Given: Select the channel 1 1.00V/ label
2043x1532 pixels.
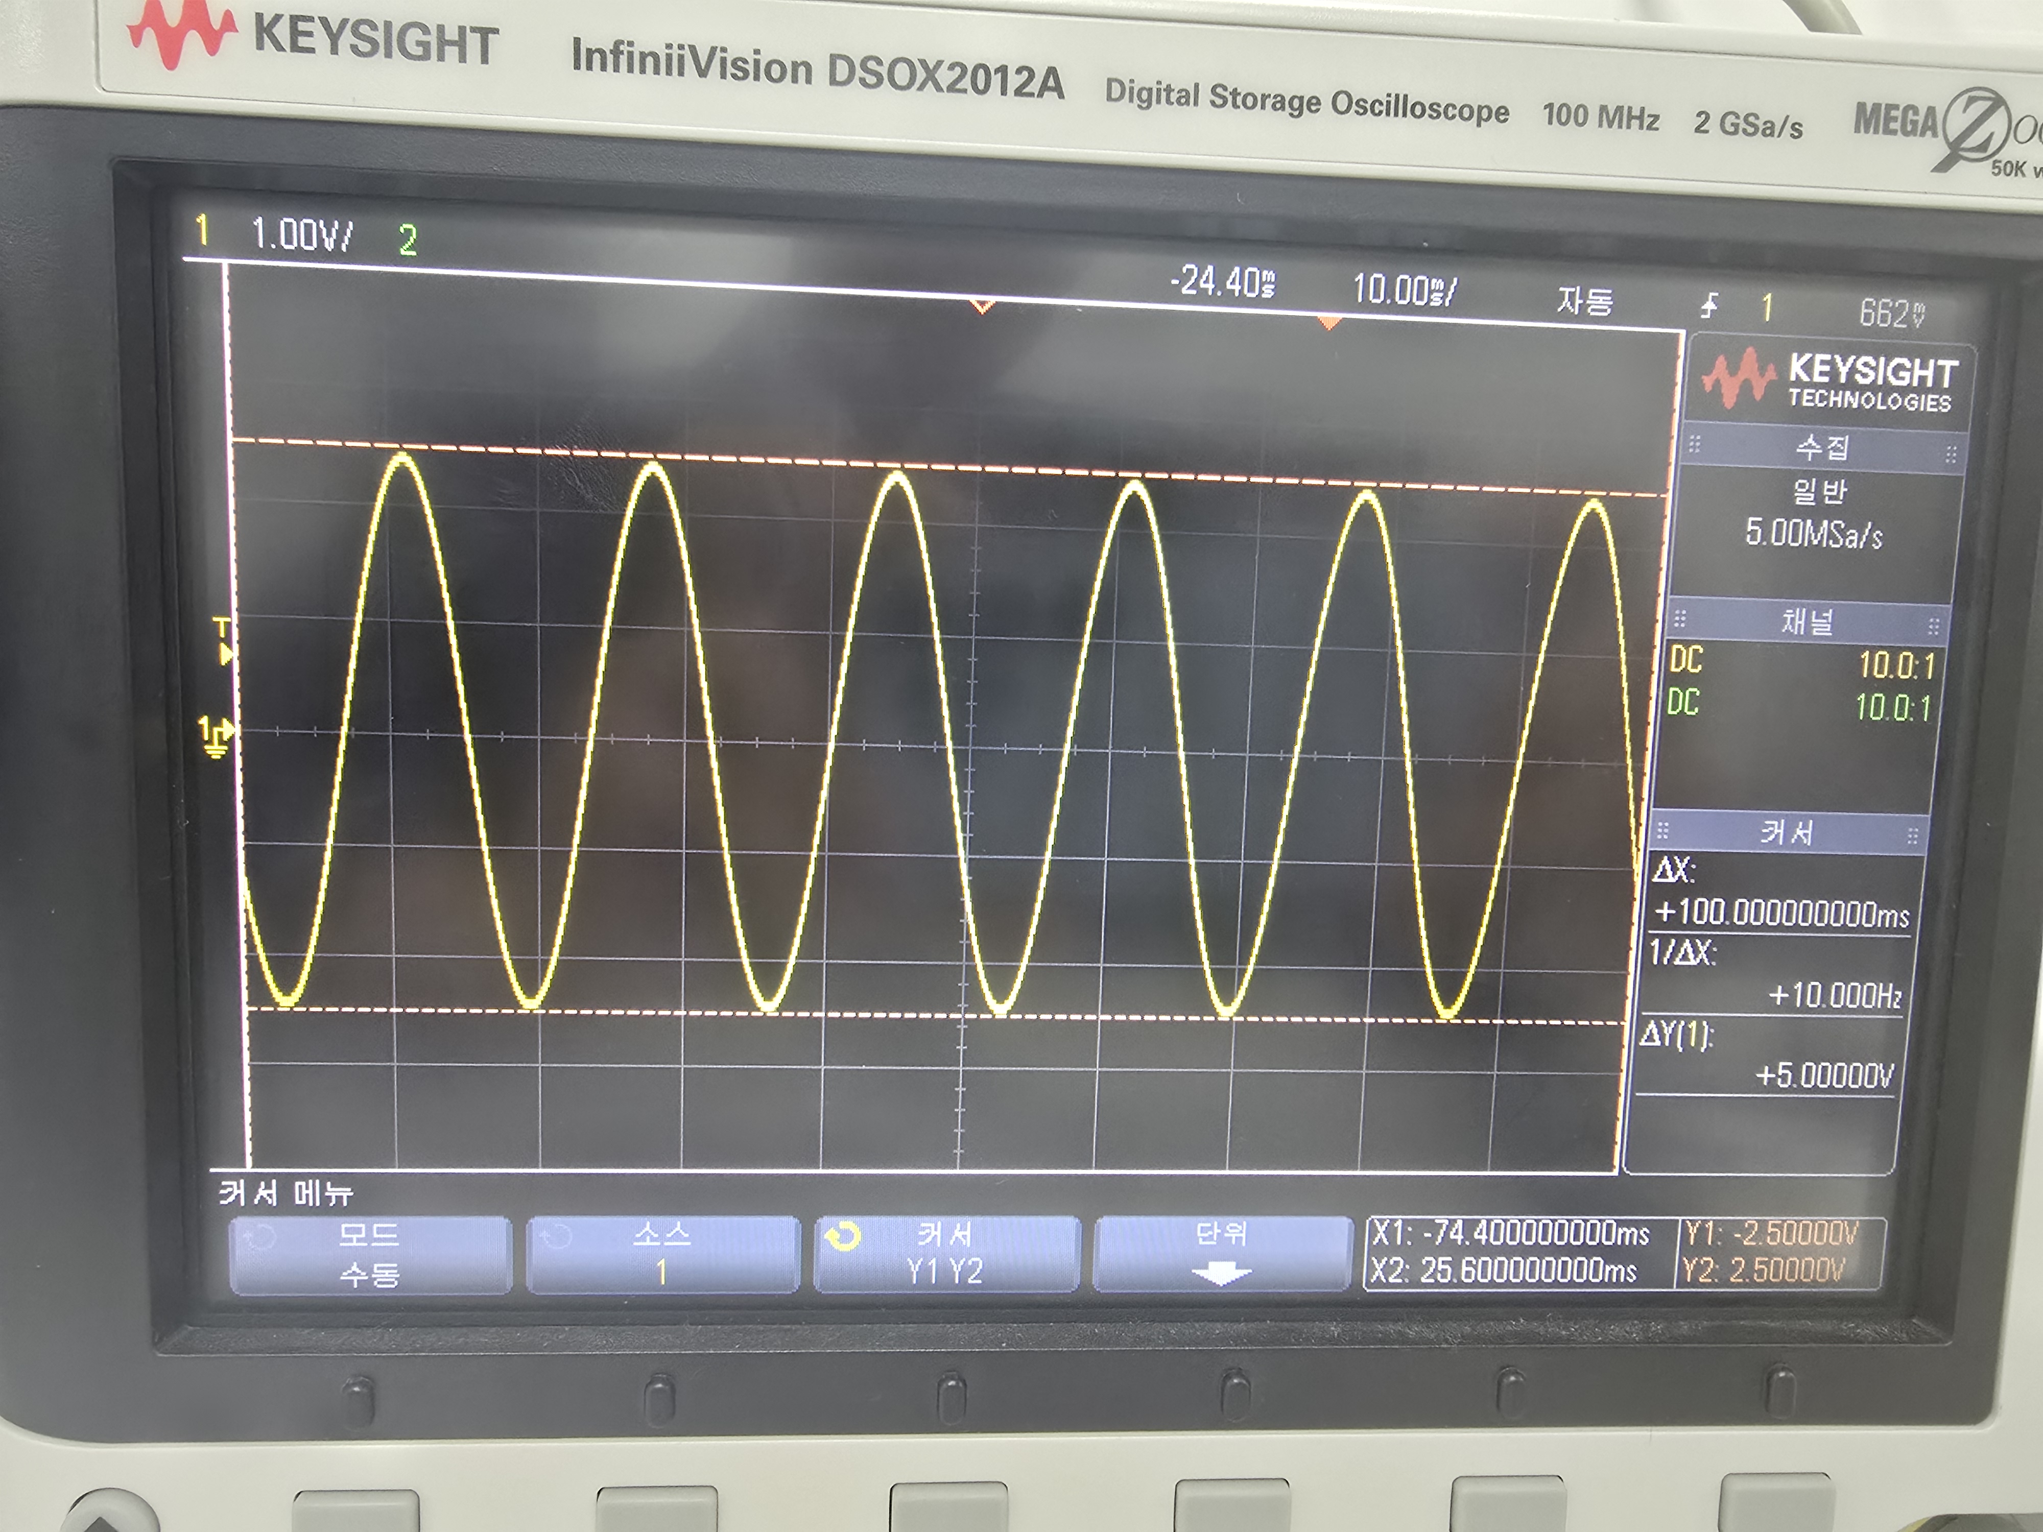Looking at the screenshot, I should (x=301, y=234).
